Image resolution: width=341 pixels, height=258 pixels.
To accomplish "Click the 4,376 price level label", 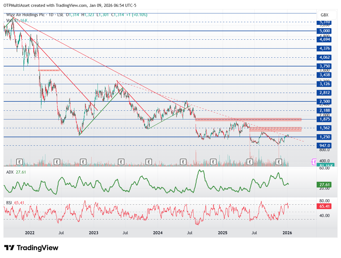I will 324,48.
